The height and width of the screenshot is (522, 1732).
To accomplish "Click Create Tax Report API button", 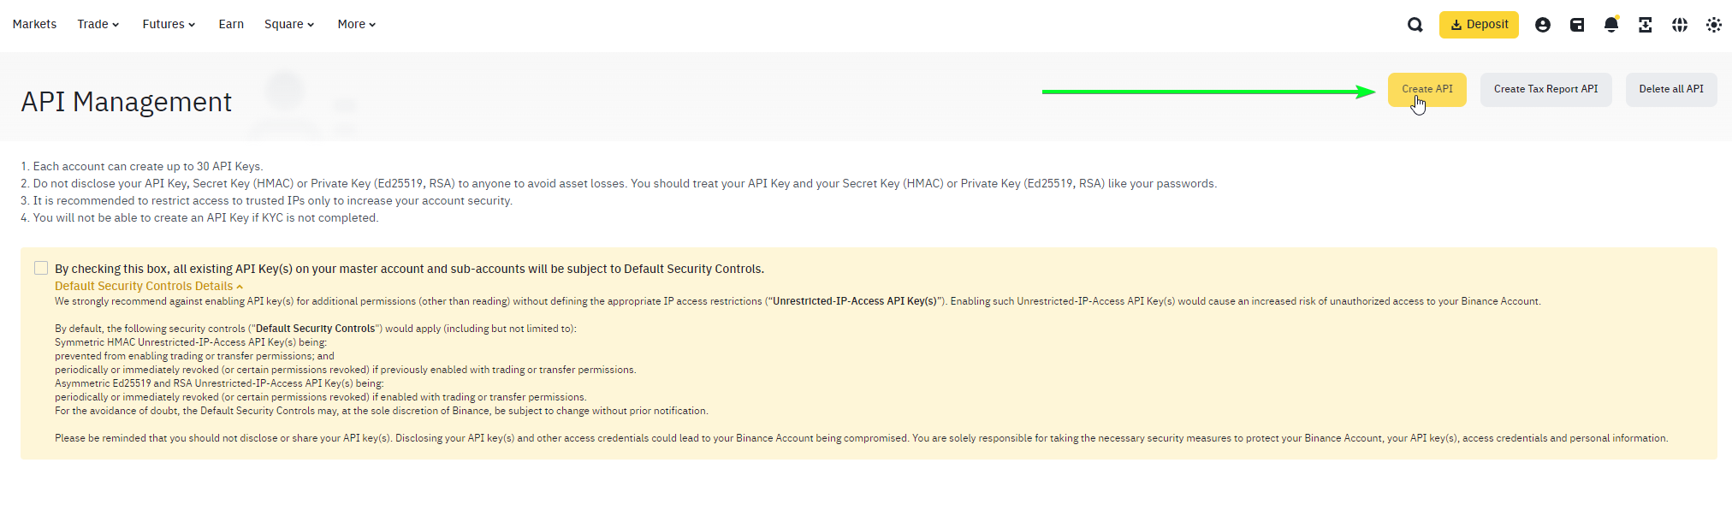I will click(1546, 90).
